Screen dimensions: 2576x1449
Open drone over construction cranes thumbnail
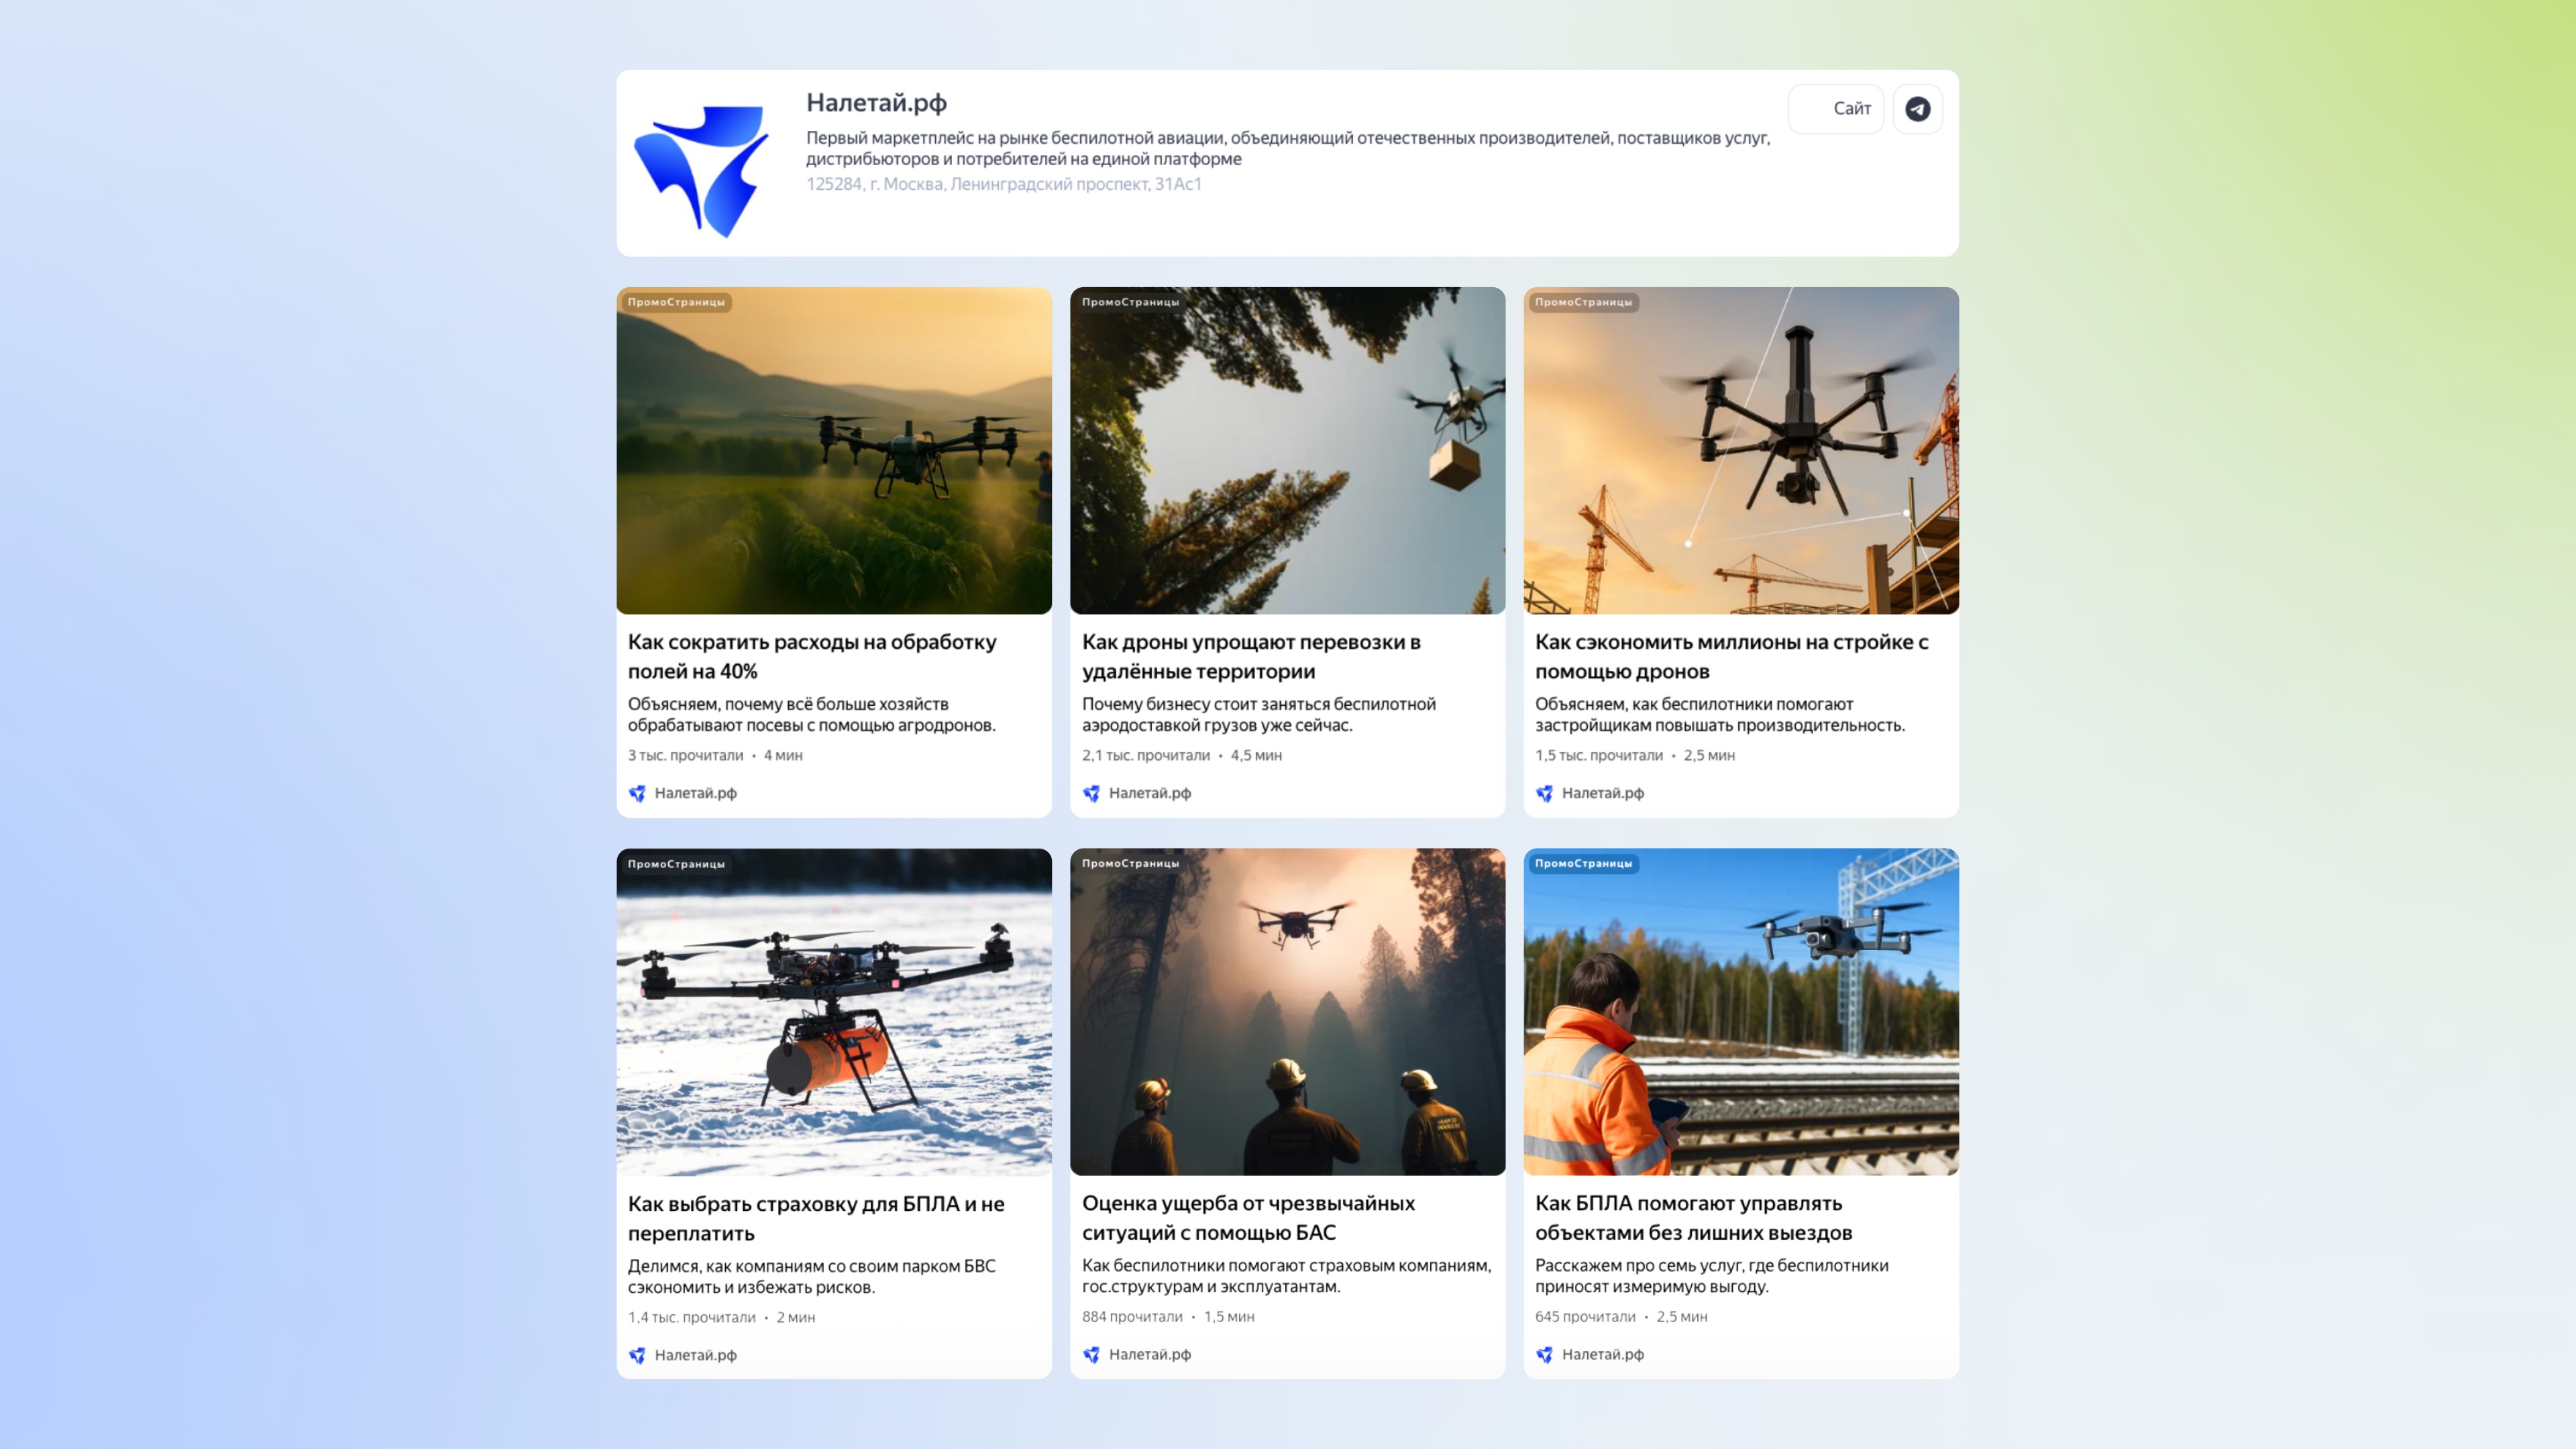click(1740, 450)
